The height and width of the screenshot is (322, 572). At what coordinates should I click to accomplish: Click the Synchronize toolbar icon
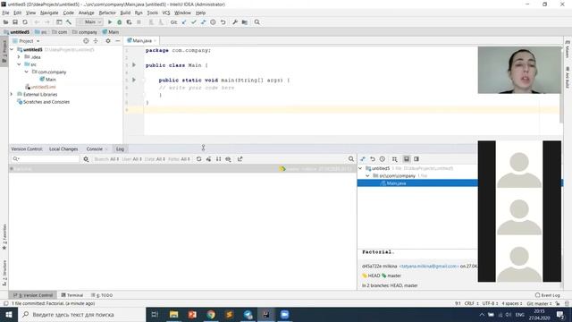(x=25, y=22)
